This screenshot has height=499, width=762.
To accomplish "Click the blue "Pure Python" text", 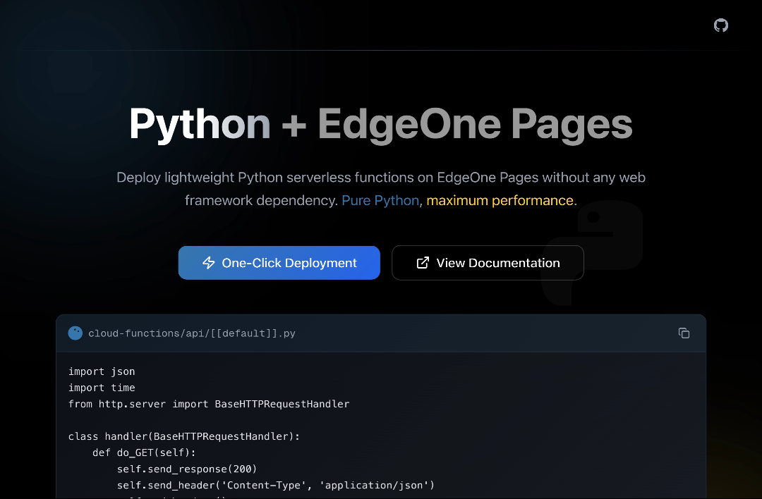I will 380,200.
